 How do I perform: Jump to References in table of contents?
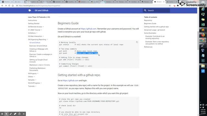click(148, 47)
